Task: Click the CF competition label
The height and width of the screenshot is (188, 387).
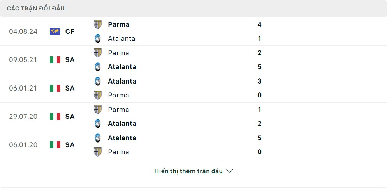Action: (70, 31)
